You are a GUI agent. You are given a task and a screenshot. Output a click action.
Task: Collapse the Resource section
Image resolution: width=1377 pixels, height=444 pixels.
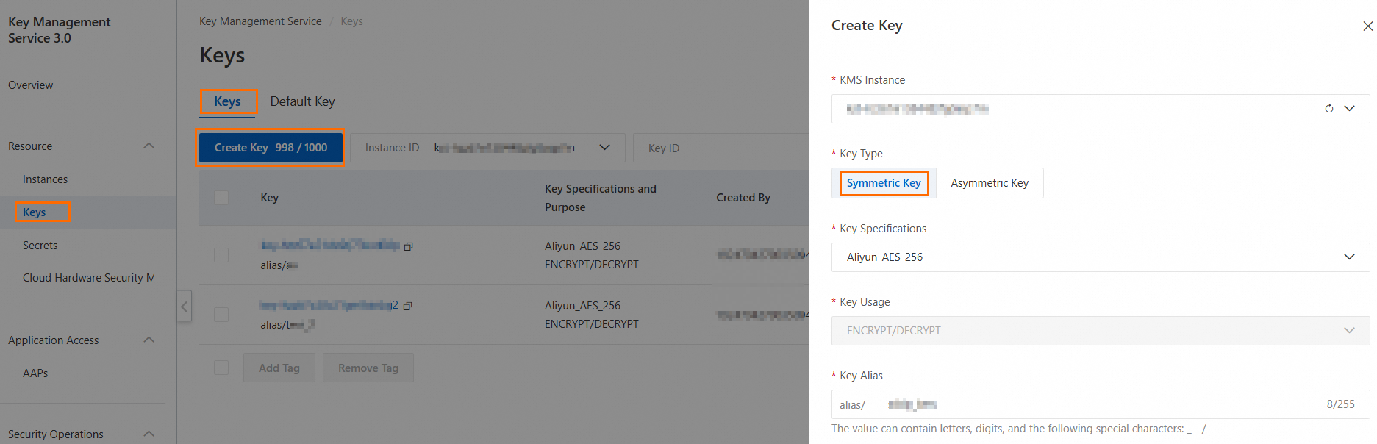[x=149, y=146]
